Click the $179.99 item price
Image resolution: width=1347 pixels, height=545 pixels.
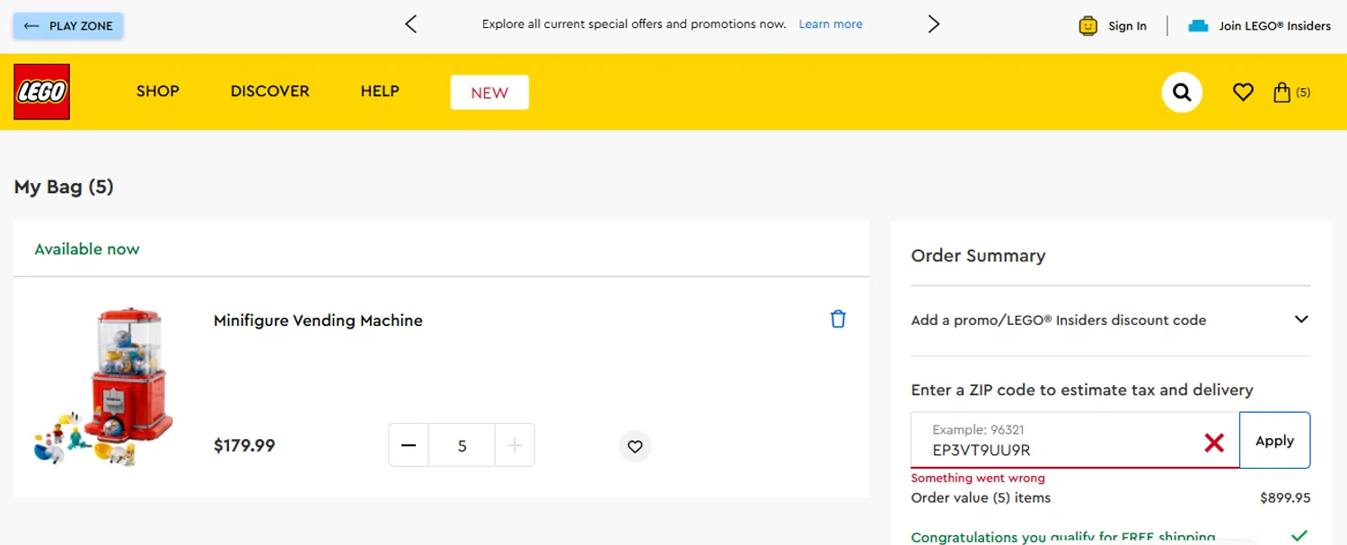[x=244, y=445]
